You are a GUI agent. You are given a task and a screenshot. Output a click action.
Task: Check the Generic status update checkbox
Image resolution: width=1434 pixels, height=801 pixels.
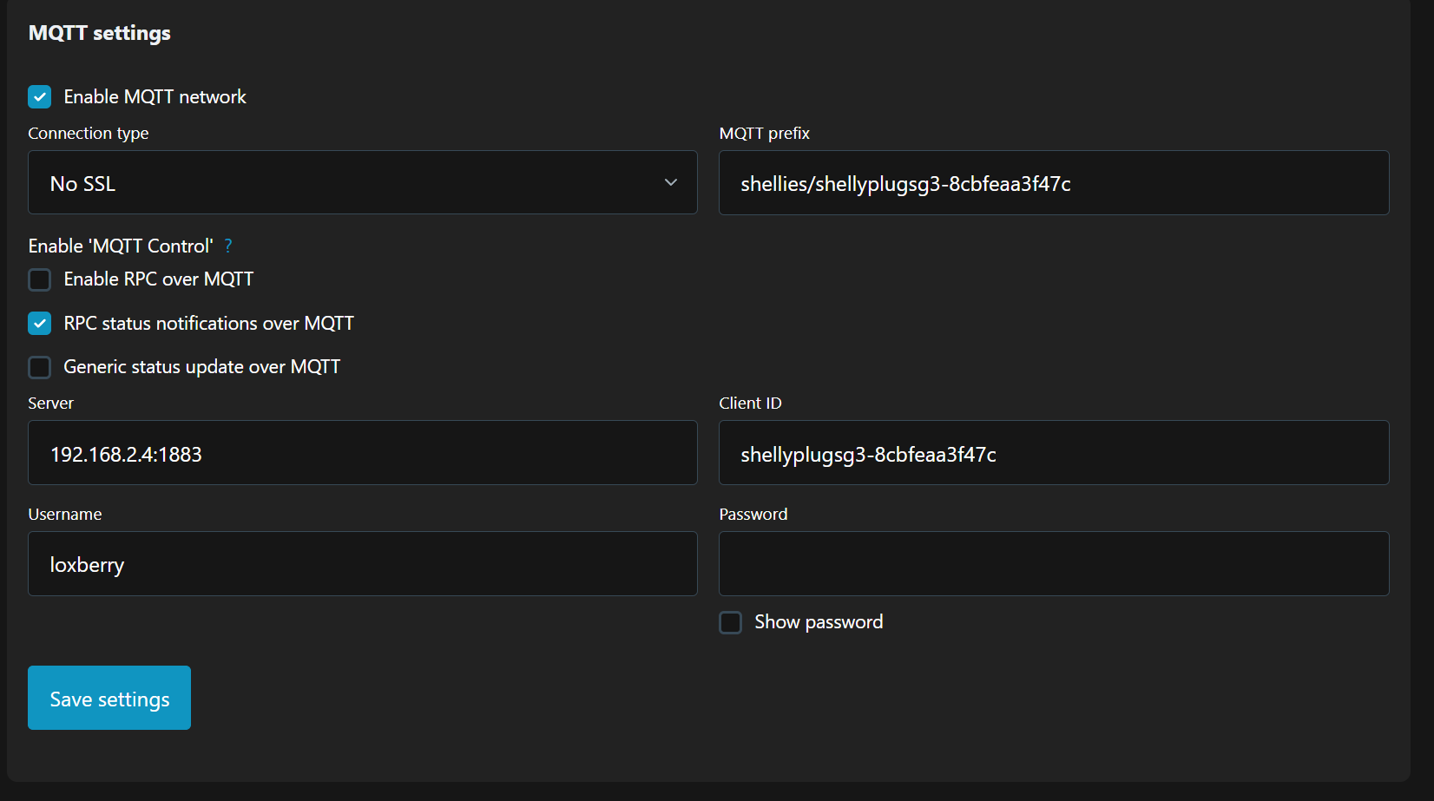point(40,367)
